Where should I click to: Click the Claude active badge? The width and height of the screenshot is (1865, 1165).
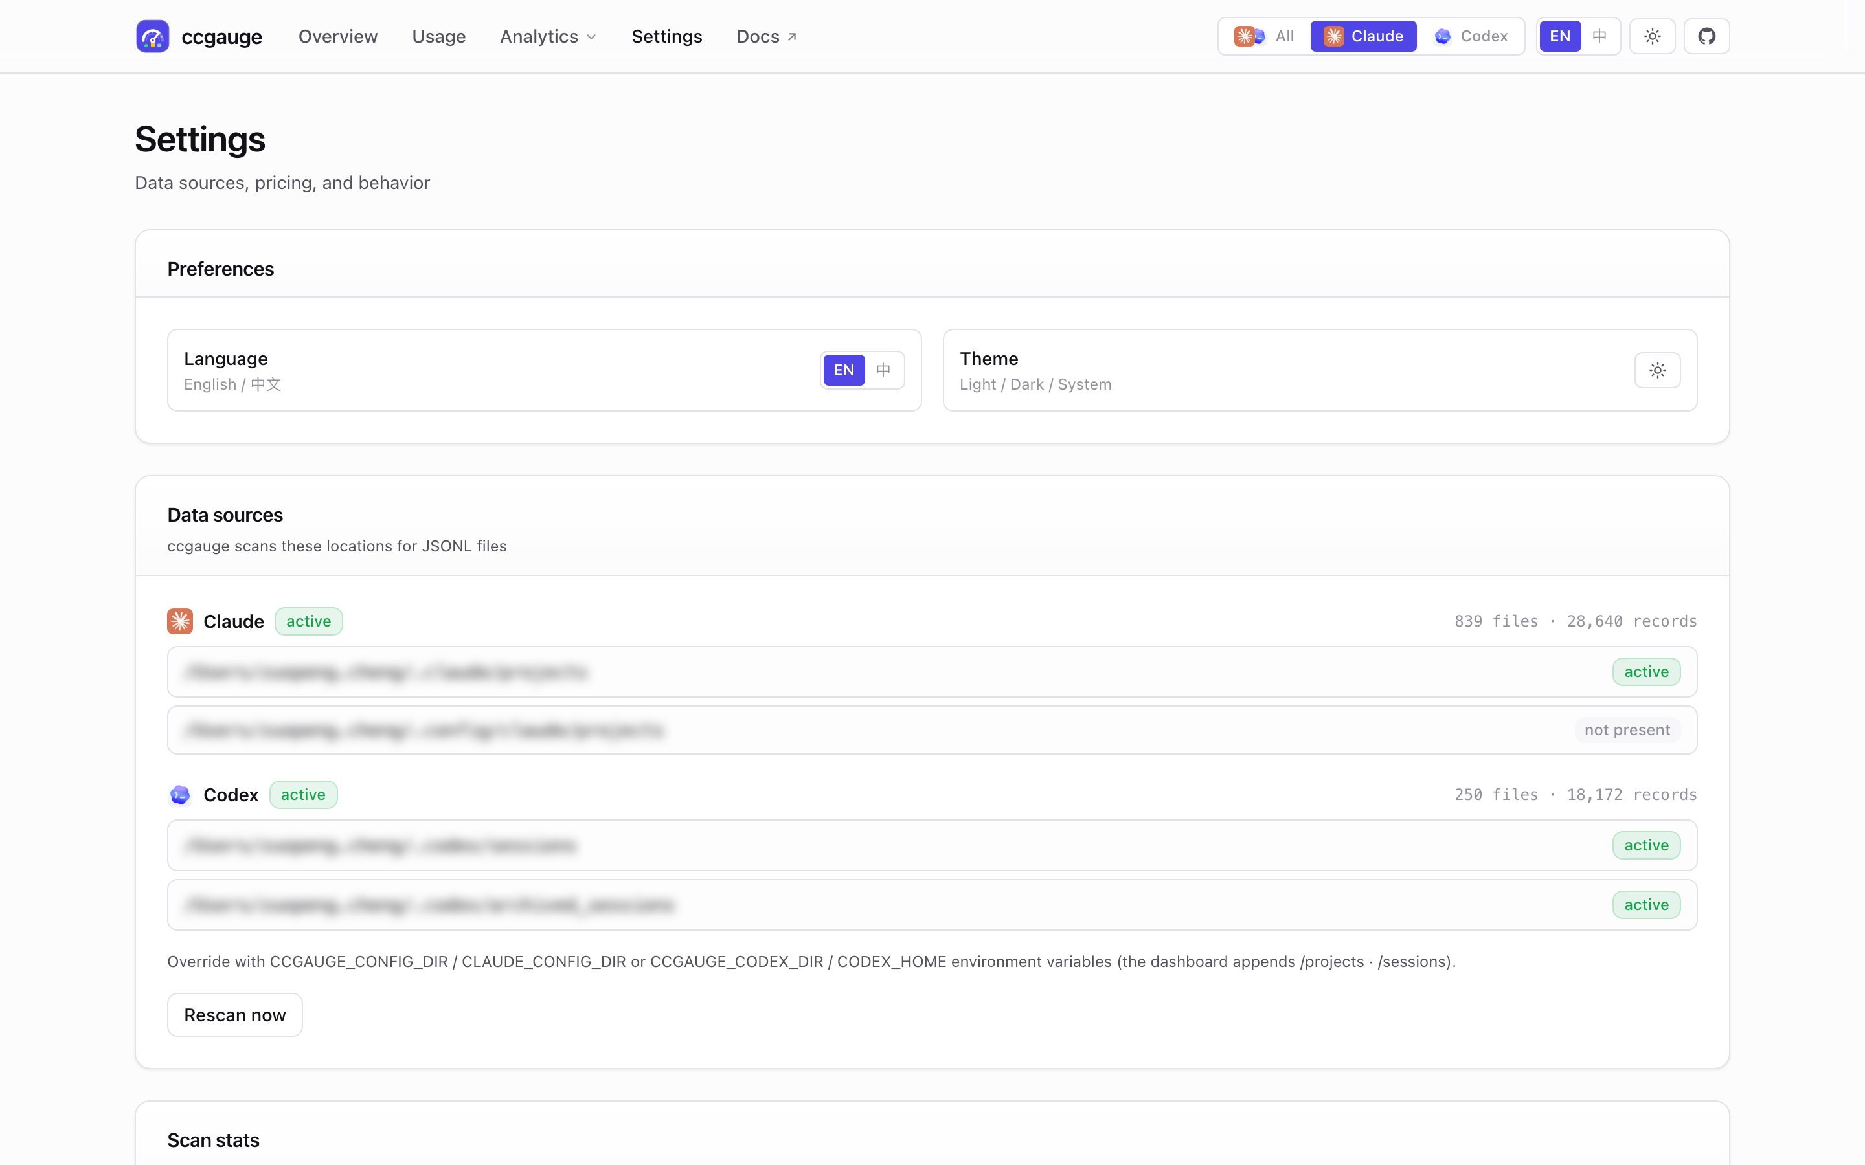coord(308,621)
